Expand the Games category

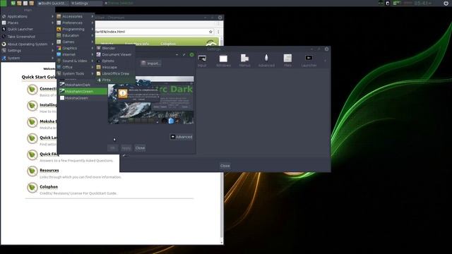(x=75, y=42)
